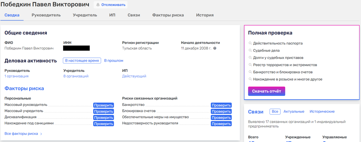Click the Действительность паспорта text
The image size is (361, 142).
click(x=278, y=43)
